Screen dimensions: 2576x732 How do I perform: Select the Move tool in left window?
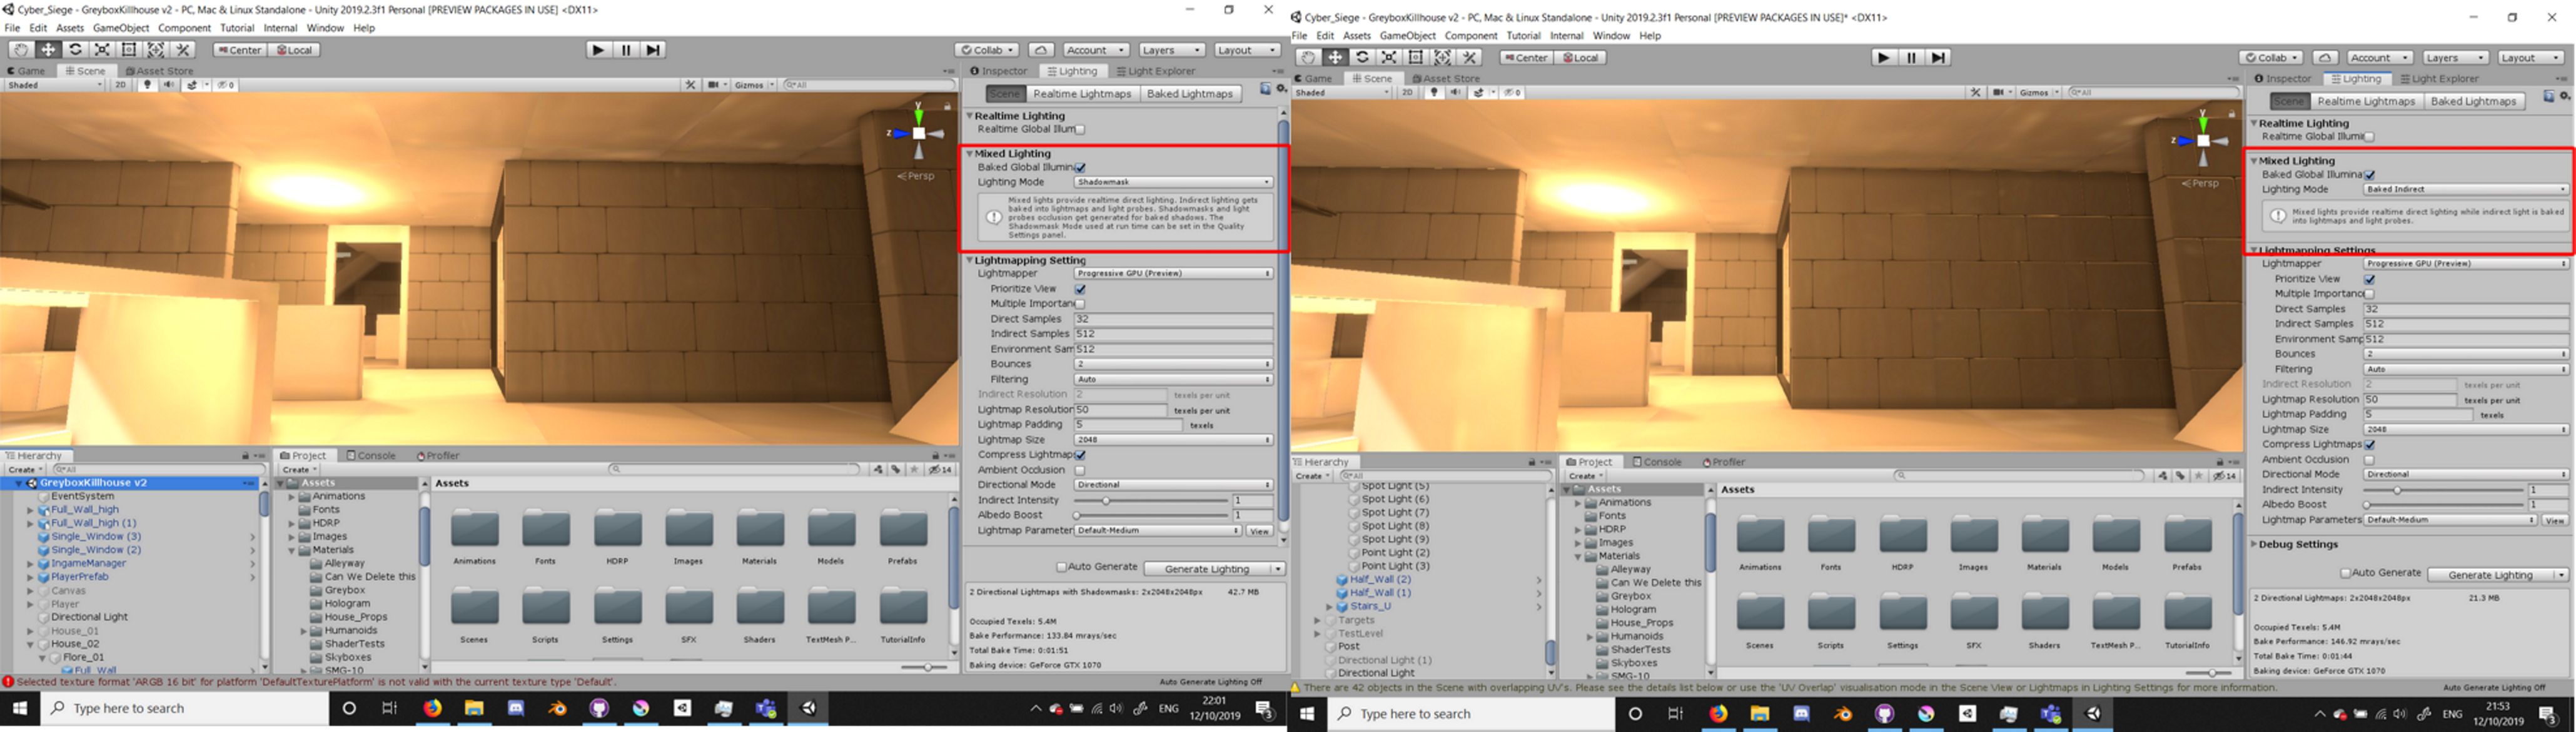48,50
